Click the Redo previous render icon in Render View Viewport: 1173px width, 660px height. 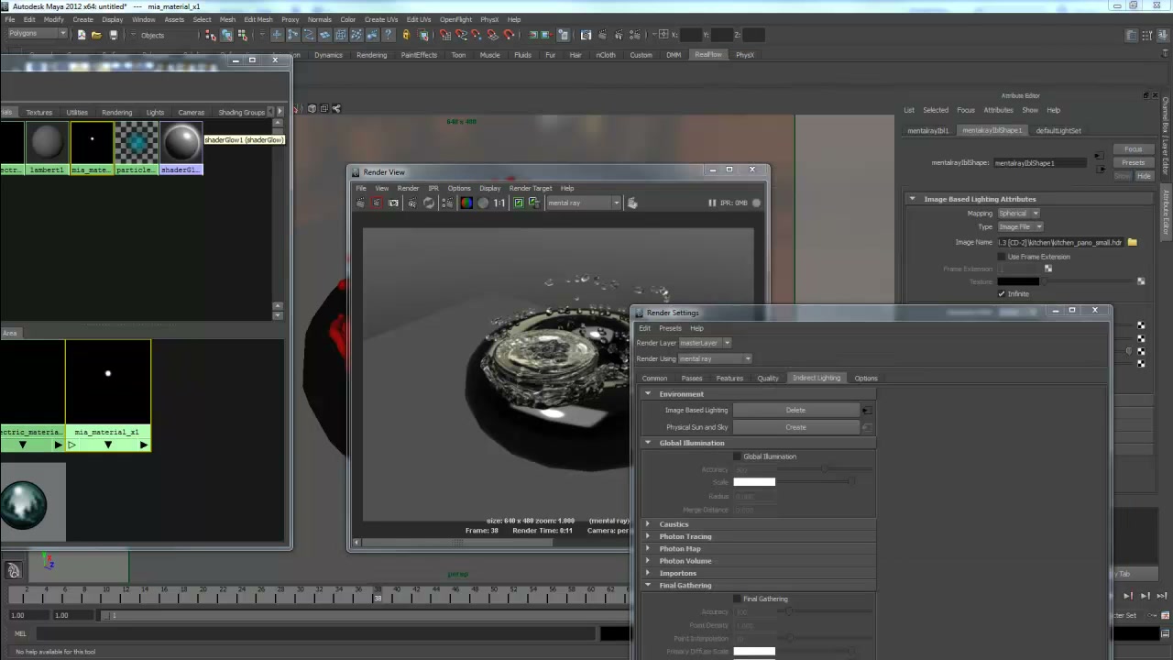click(361, 203)
